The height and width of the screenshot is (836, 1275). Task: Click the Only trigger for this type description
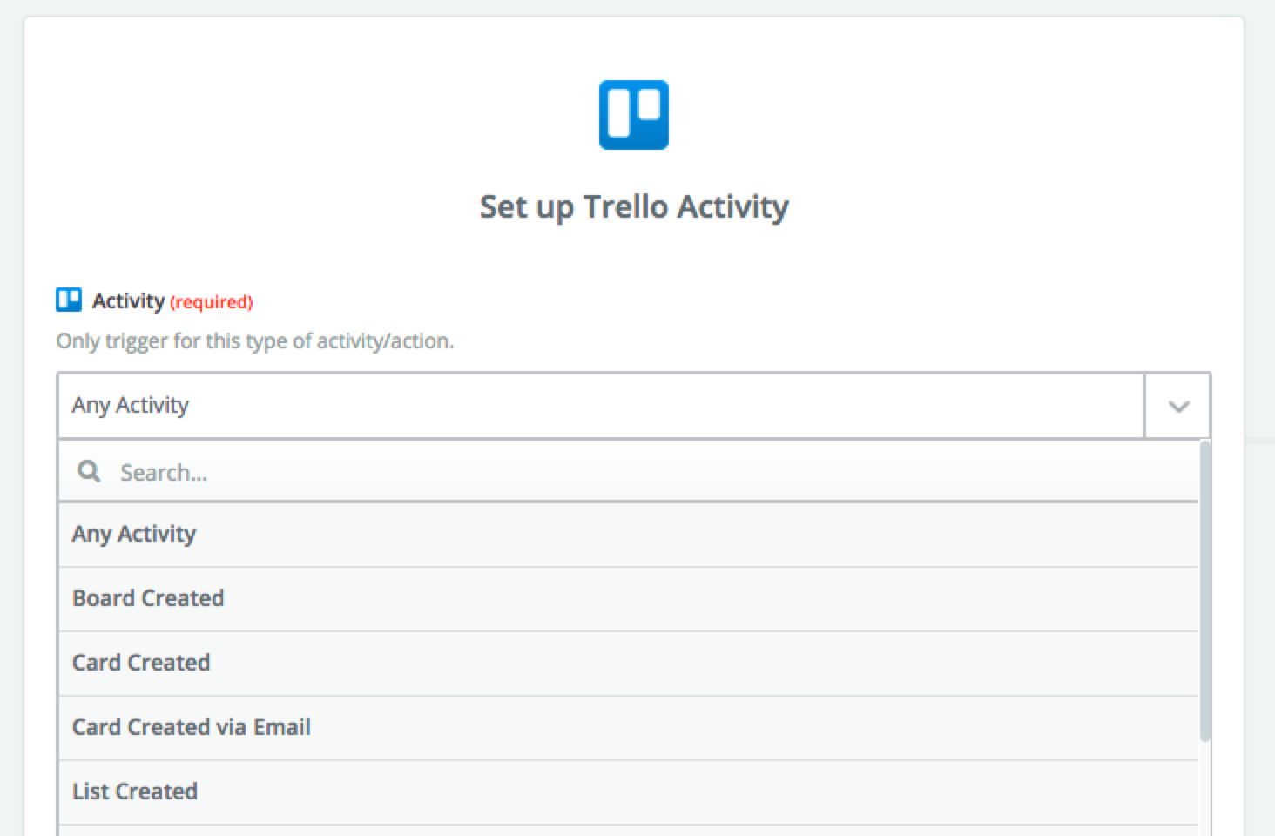coord(255,341)
